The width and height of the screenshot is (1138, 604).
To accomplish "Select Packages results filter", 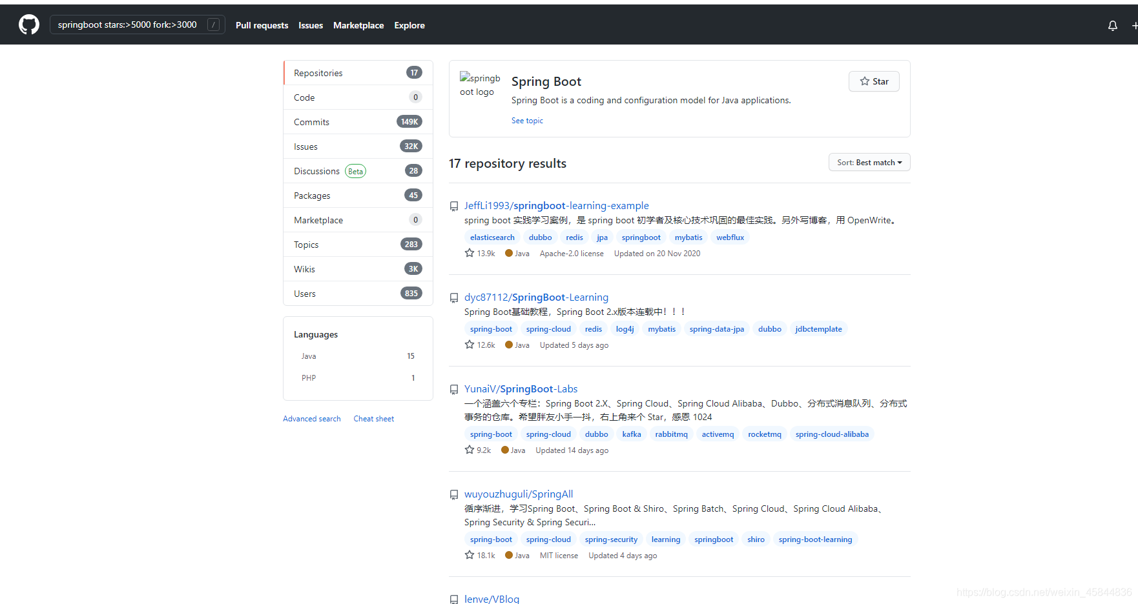I will tap(358, 196).
